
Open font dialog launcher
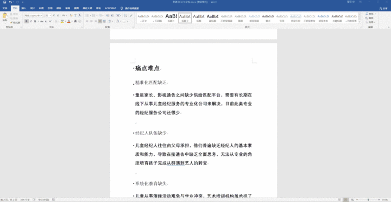(81, 28)
